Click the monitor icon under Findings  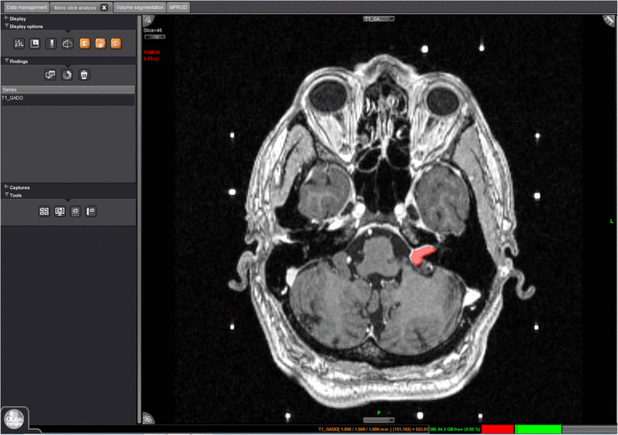click(x=50, y=75)
